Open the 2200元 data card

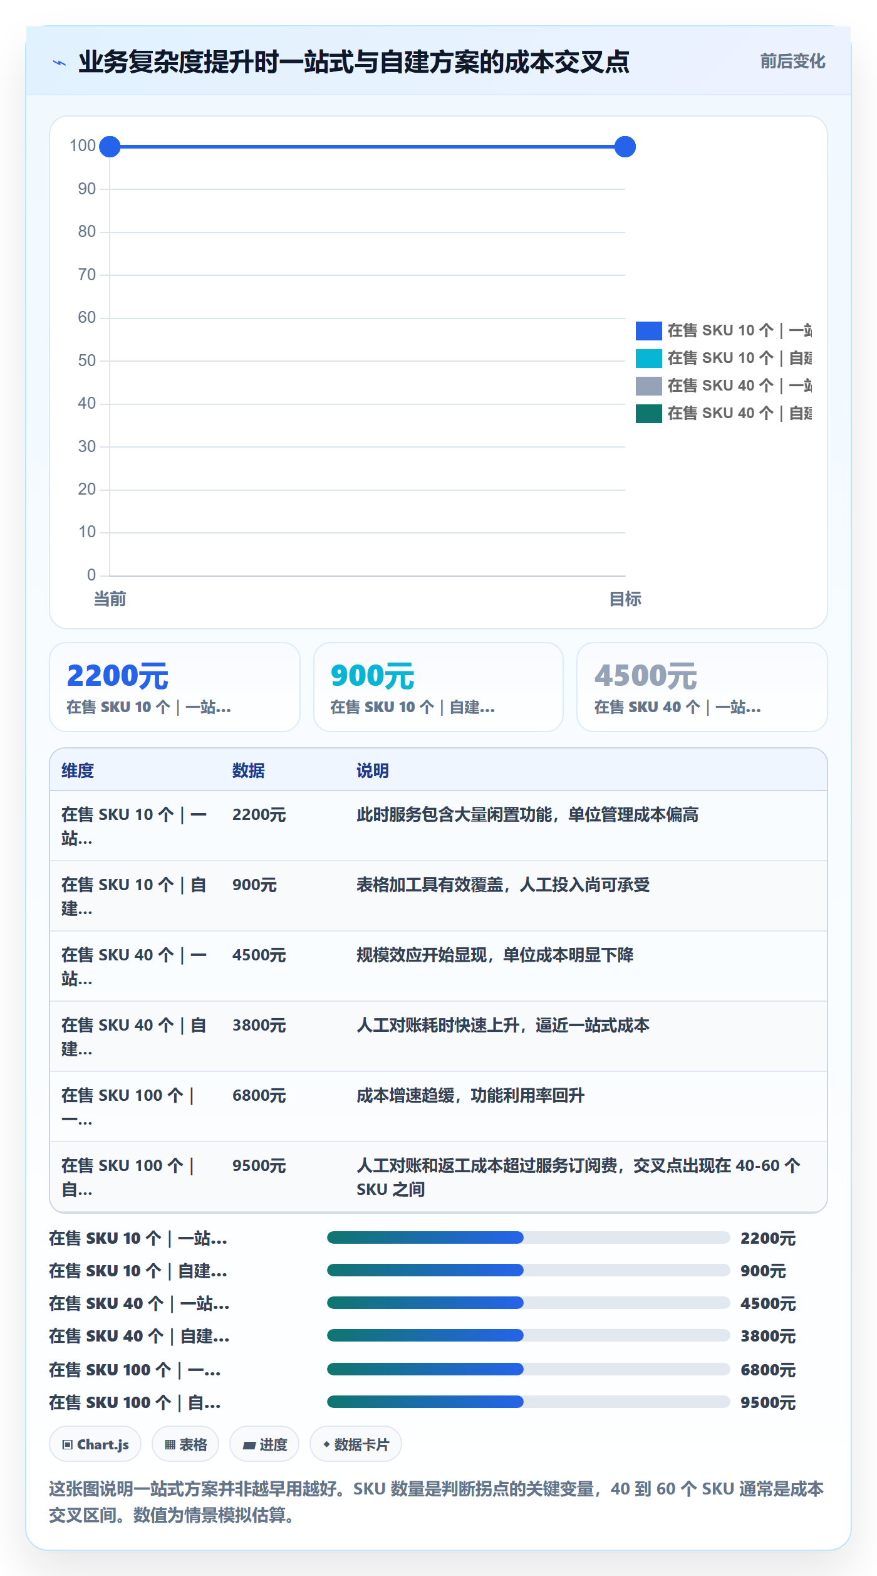point(175,687)
